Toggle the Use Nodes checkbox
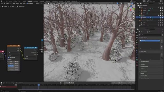Viewport: 164px width, 92px height. coord(27,3)
